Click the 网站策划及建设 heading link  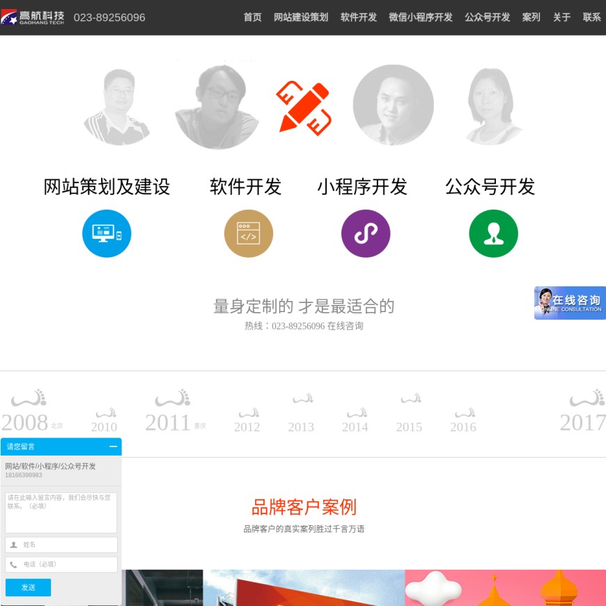pos(107,187)
